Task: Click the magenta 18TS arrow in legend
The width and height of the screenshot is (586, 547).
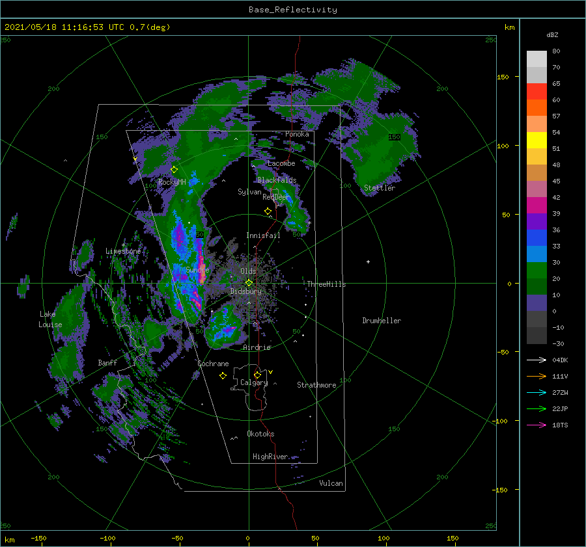Action: [537, 425]
